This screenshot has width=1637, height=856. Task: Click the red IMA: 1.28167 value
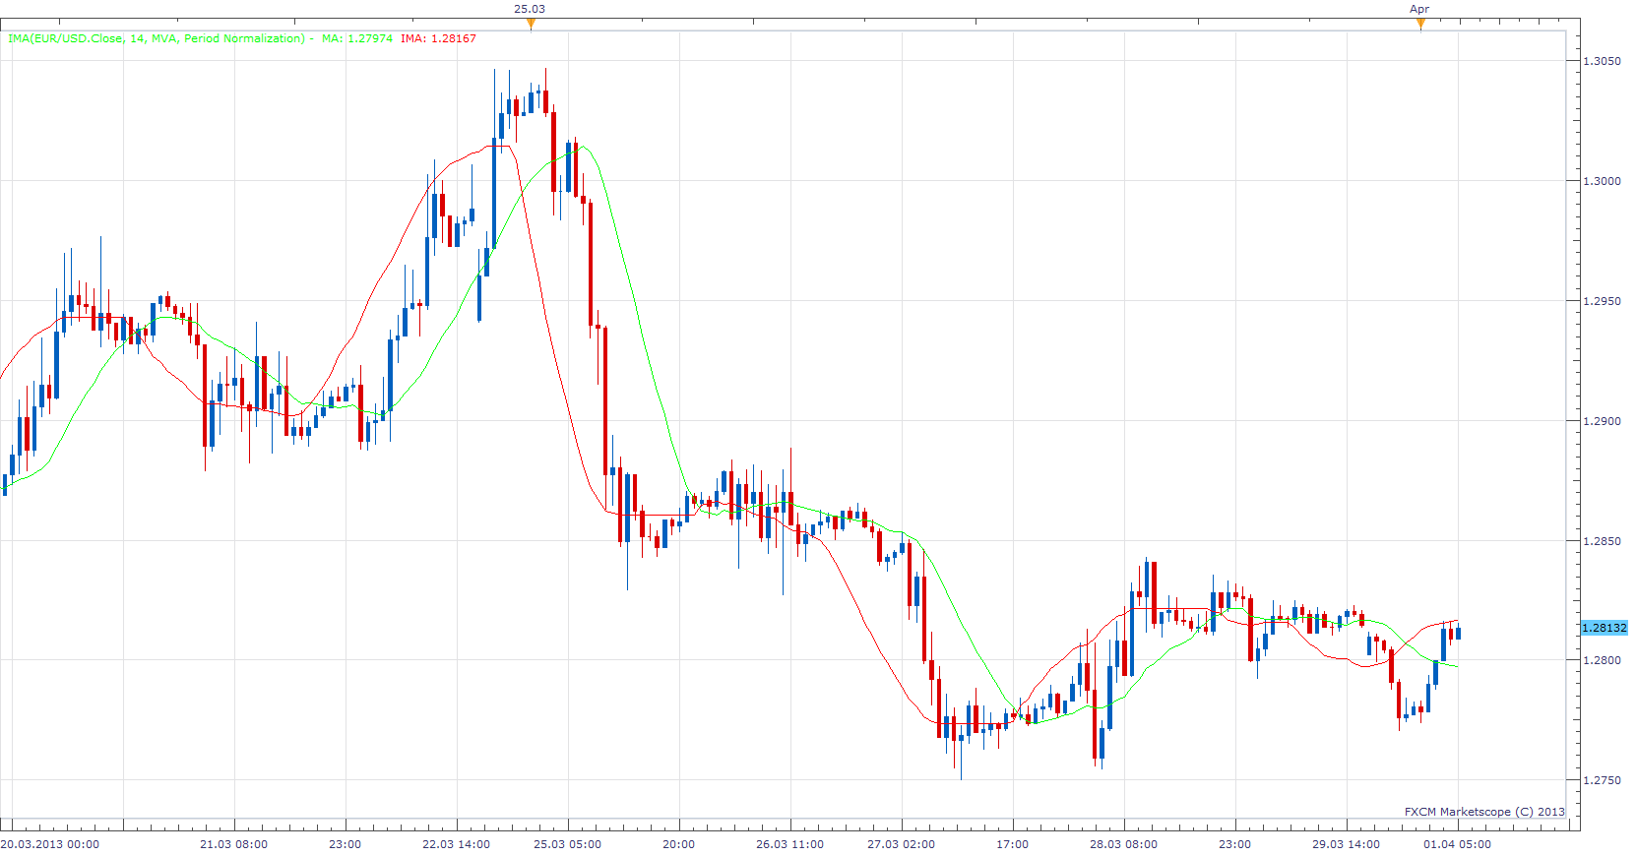click(438, 38)
